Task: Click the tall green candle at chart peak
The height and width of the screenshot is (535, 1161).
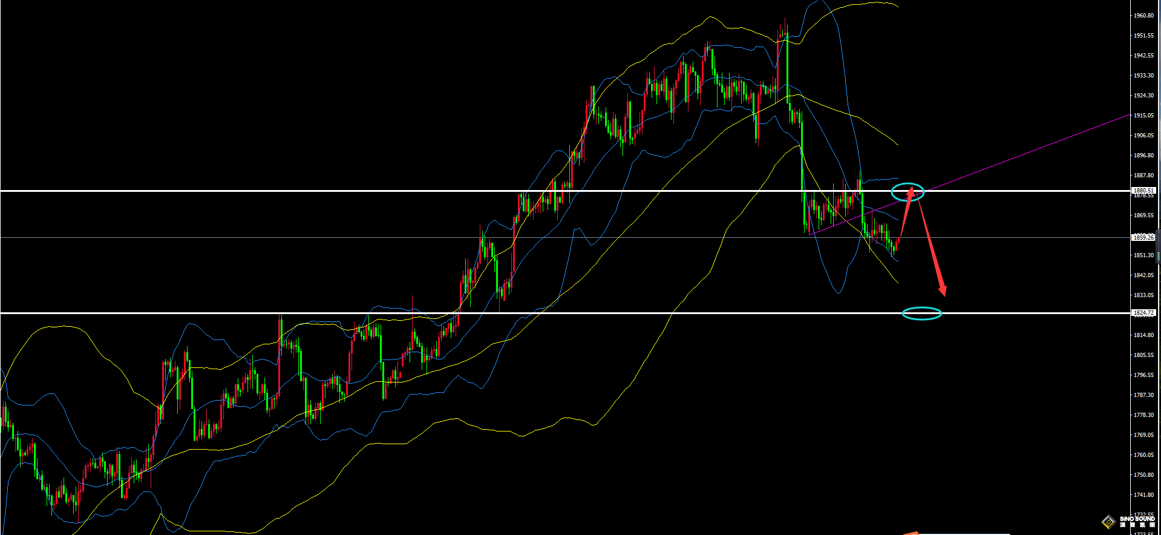Action: pyautogui.click(x=787, y=67)
